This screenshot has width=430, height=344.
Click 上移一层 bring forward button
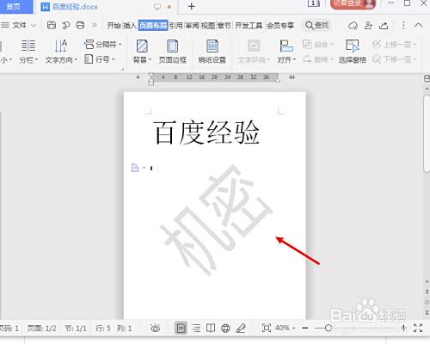(x=394, y=45)
